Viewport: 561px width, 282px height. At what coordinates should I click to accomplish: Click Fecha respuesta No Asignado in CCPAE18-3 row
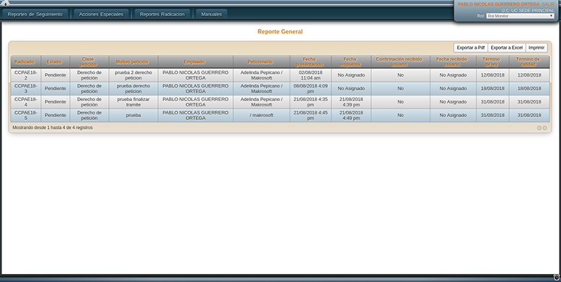pos(352,88)
